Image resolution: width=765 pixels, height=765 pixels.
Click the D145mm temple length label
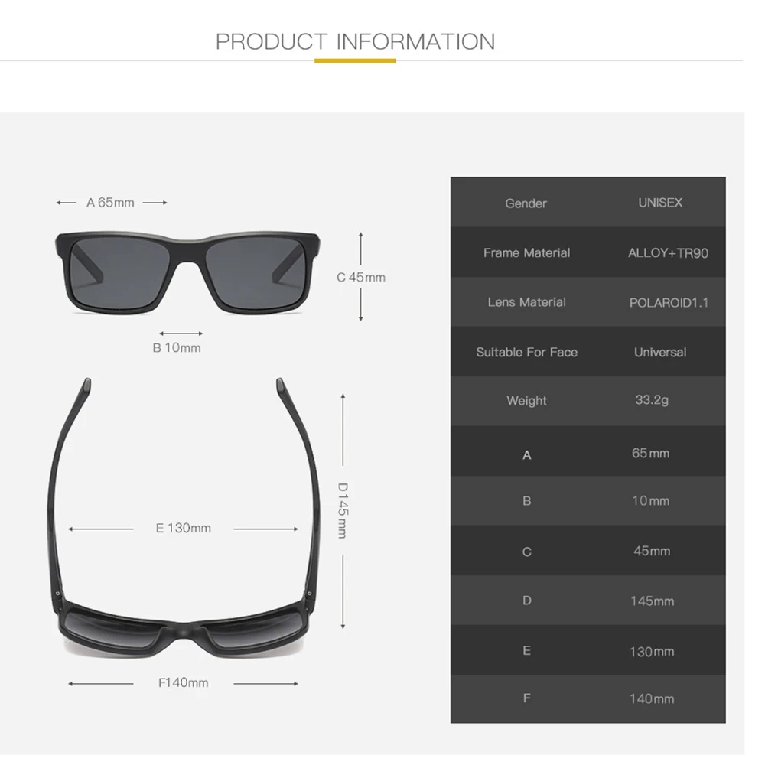pyautogui.click(x=343, y=510)
